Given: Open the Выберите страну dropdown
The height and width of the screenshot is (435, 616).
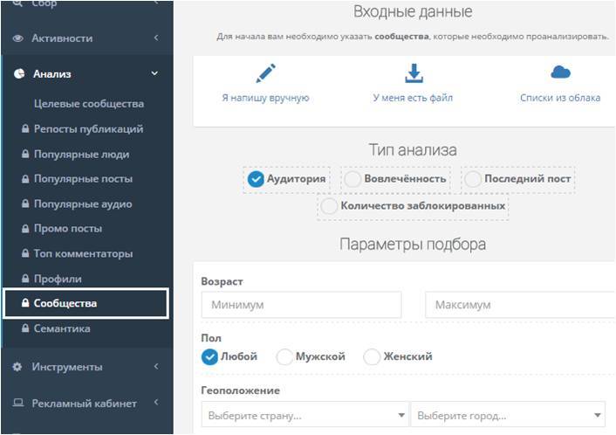Looking at the screenshot, I should coord(305,415).
